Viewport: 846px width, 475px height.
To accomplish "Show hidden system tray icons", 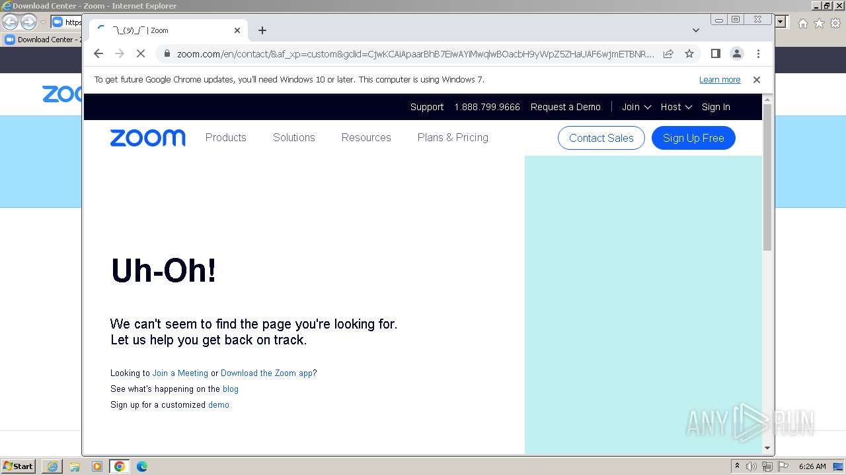I will [x=737, y=466].
